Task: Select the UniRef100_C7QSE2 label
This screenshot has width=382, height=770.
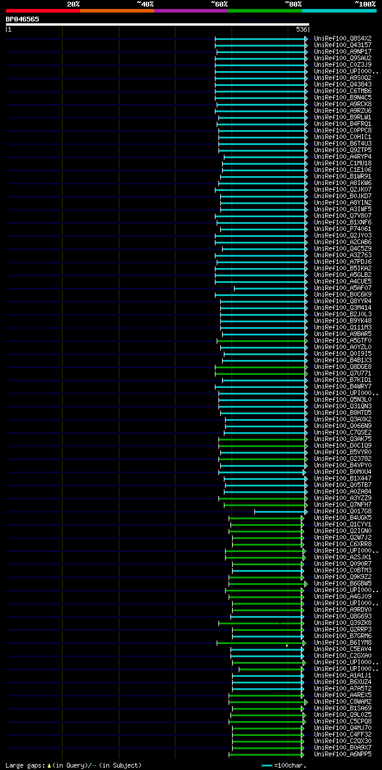Action: pos(343,432)
